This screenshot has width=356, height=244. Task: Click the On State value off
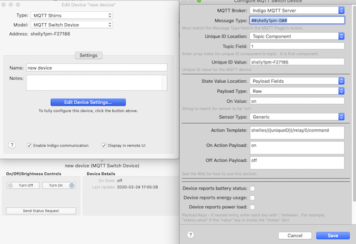tap(120, 181)
